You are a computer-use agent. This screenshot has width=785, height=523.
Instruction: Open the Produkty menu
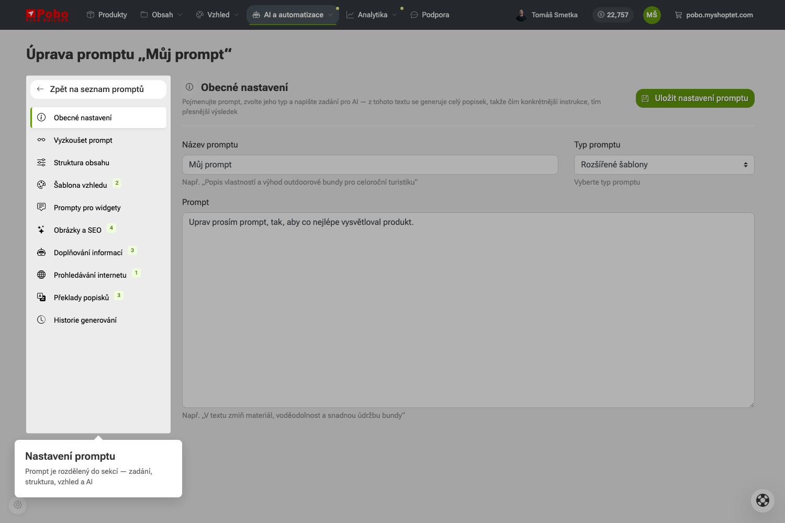point(107,15)
